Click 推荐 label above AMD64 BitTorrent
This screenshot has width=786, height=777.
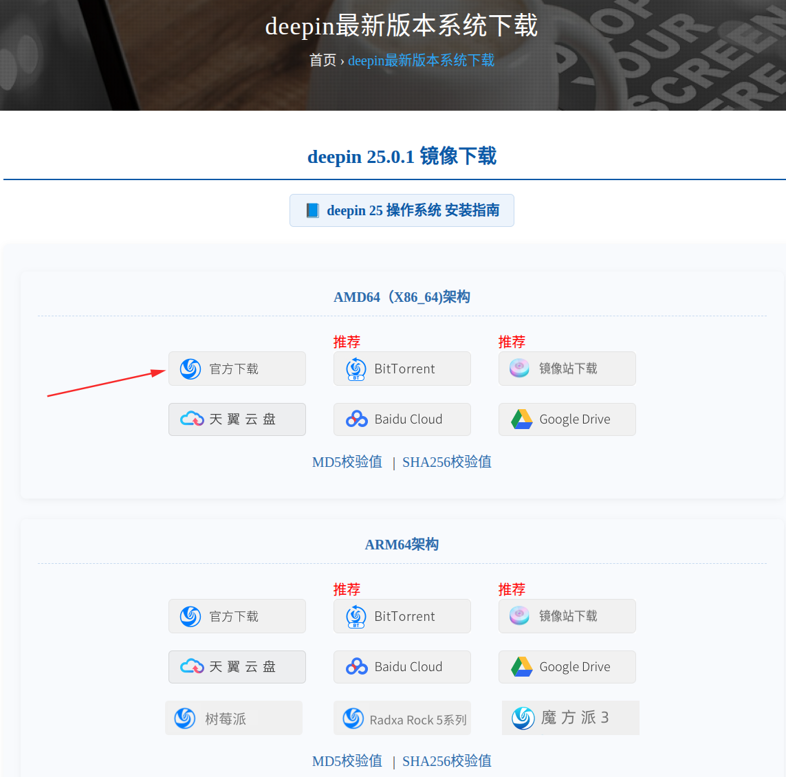pos(347,342)
